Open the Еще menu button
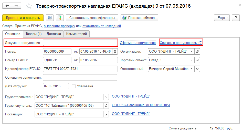 221,18
